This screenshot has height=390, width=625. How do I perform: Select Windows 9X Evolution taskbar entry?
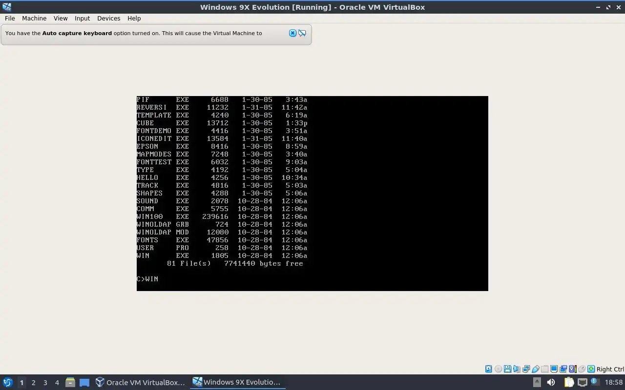(237, 382)
